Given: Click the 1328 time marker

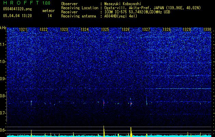Looking at the screenshot, I should coord(166,29).
